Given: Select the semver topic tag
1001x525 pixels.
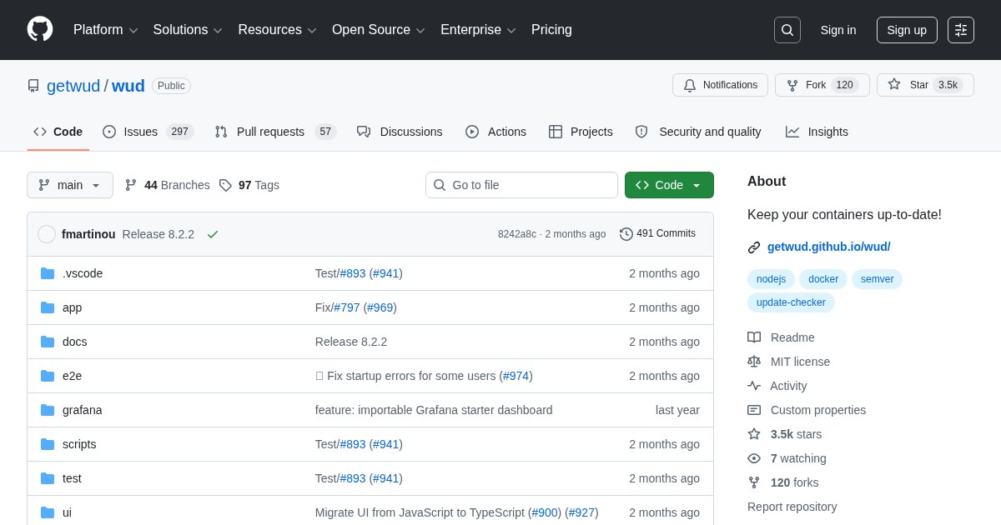Looking at the screenshot, I should coord(877,279).
